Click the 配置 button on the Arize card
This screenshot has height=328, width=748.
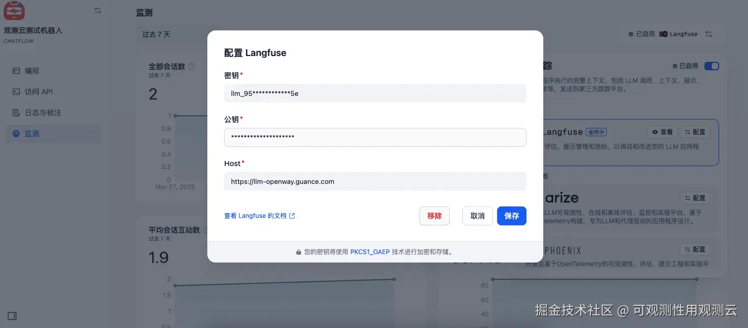pos(695,198)
